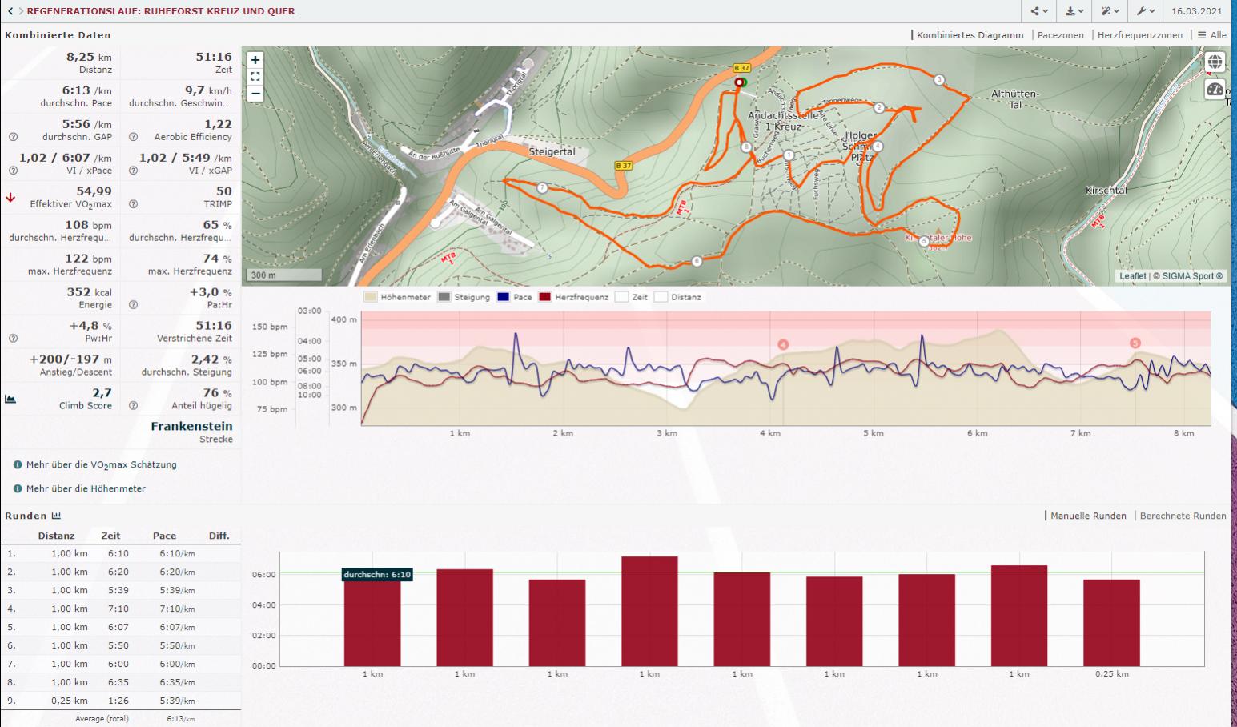Open the download export dropdown
1237x727 pixels.
coord(1074,11)
